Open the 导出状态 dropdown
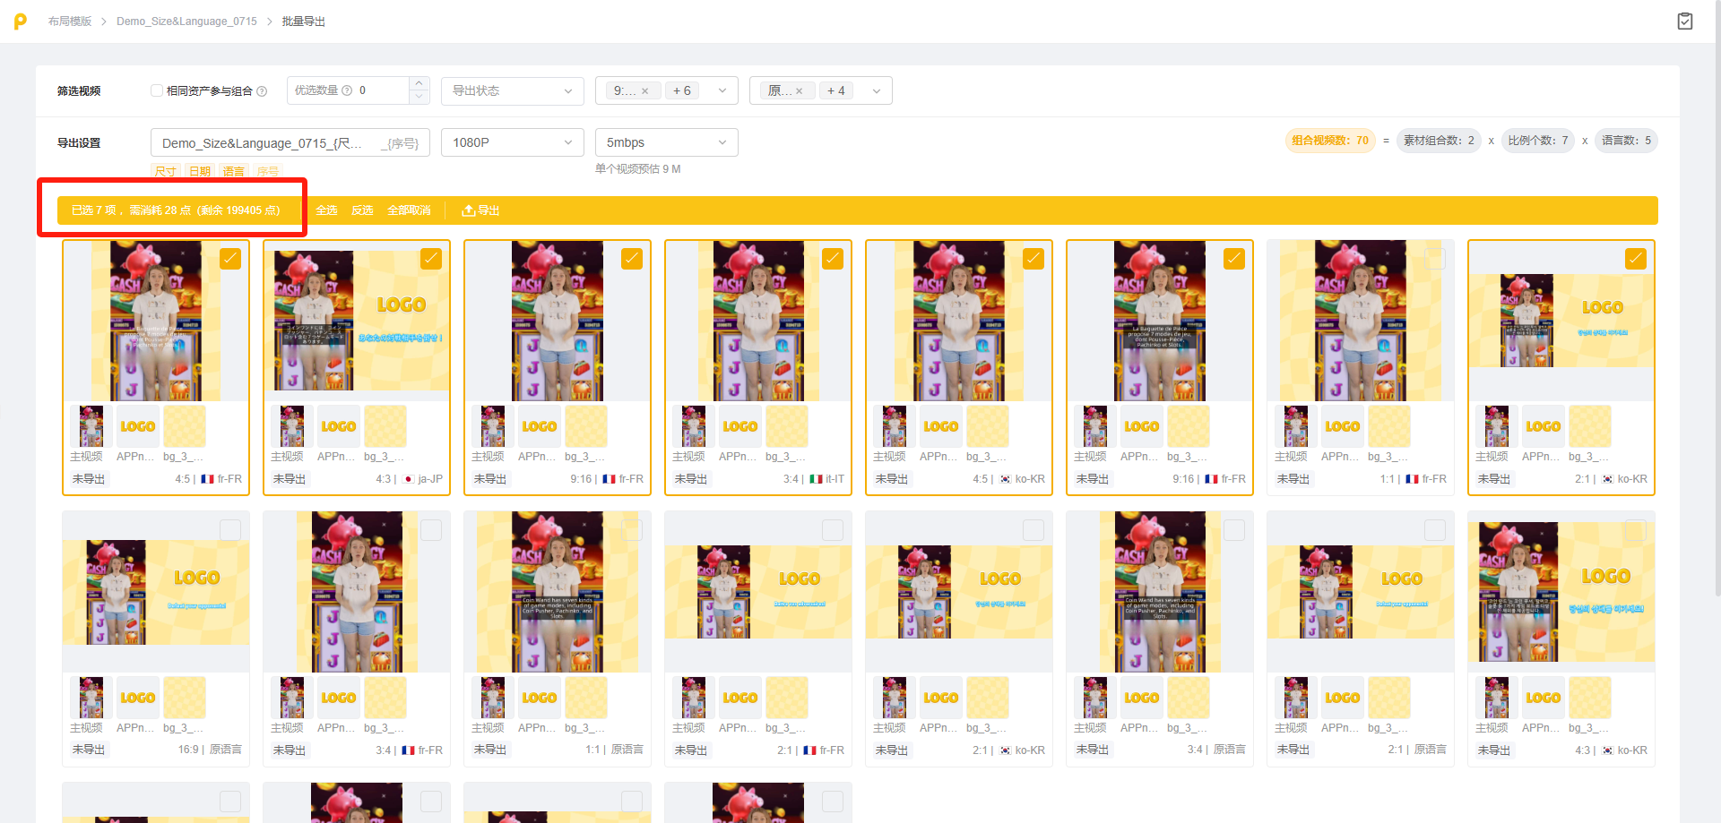Viewport: 1721px width, 823px height. click(x=513, y=90)
